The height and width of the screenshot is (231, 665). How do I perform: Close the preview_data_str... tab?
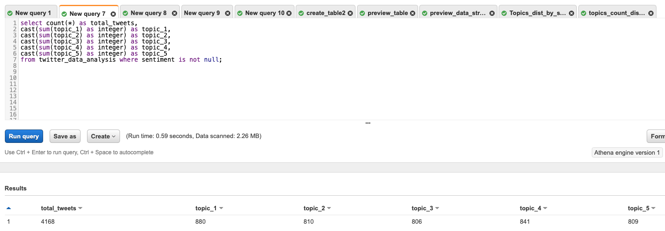[492, 13]
